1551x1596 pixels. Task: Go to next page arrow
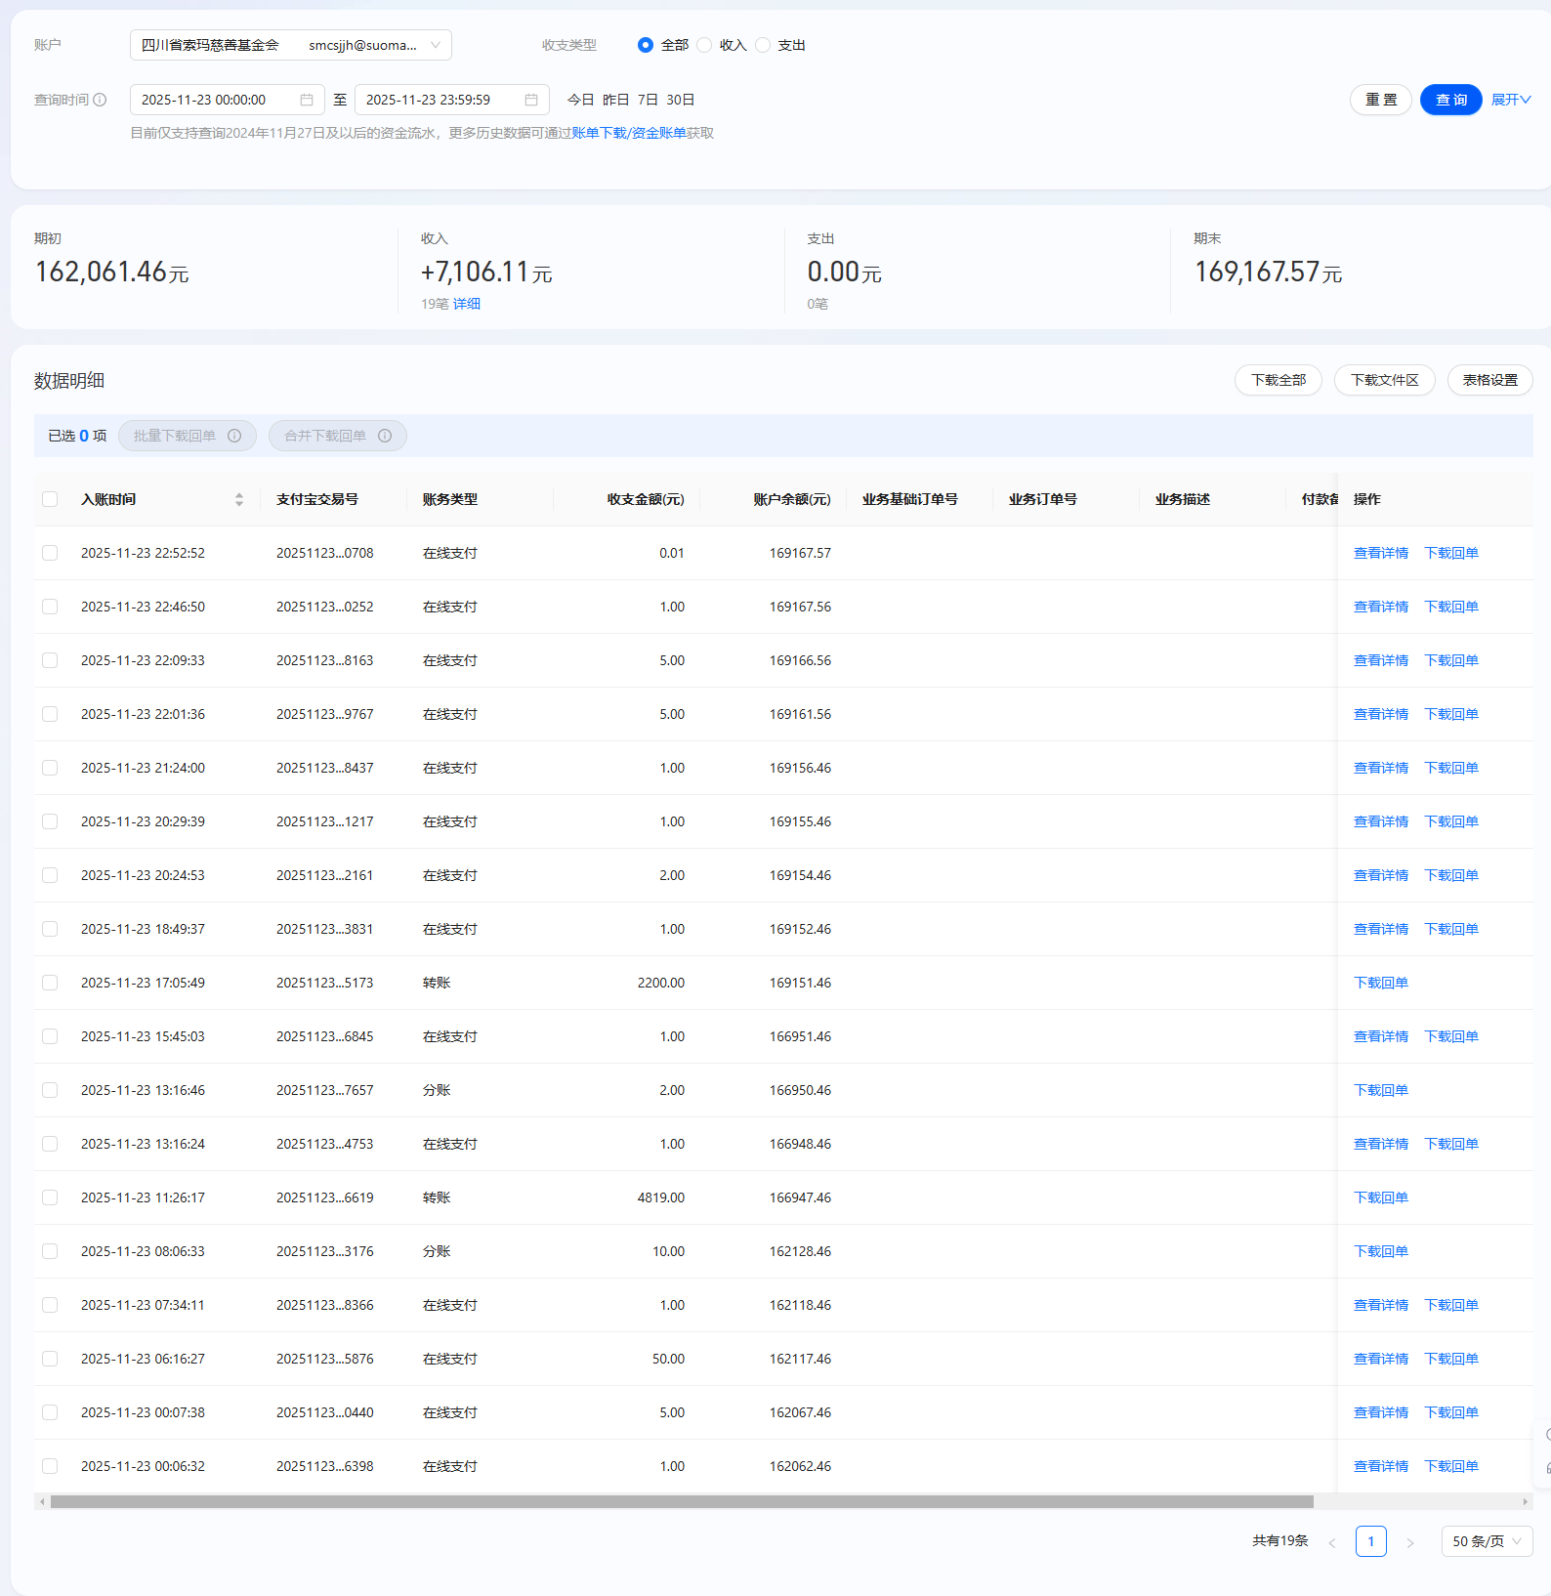point(1409,1542)
